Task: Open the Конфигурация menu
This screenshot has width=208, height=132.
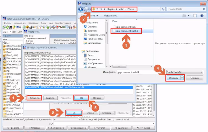Action: click(63, 23)
